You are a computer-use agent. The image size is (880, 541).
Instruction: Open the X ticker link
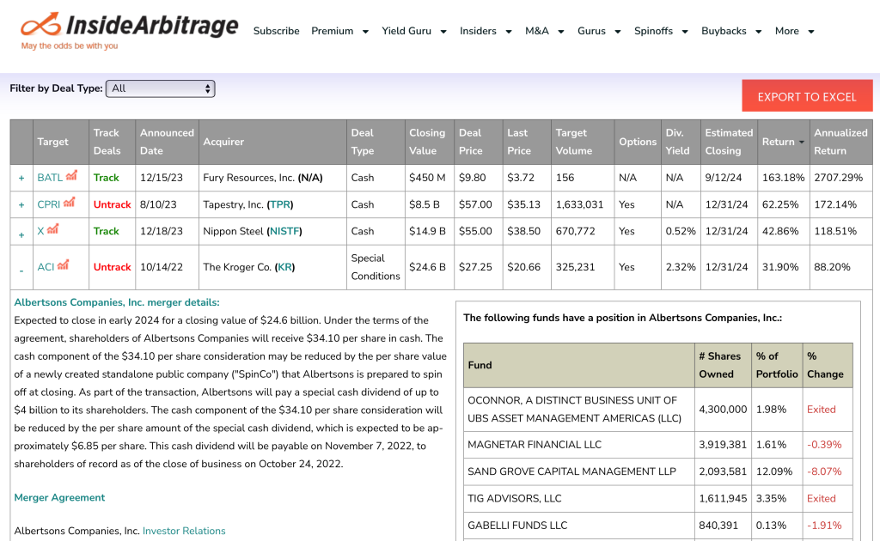coord(40,231)
